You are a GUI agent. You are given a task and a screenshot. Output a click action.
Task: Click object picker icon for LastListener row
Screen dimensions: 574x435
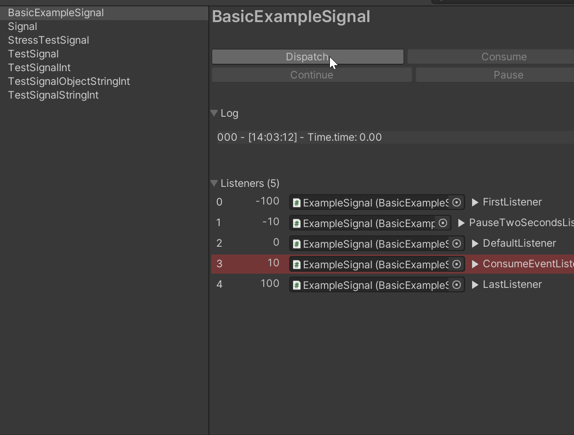(x=456, y=284)
